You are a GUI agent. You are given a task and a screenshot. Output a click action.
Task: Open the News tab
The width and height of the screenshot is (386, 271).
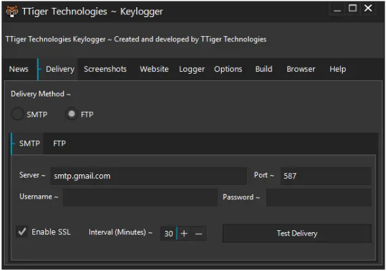[x=18, y=69]
